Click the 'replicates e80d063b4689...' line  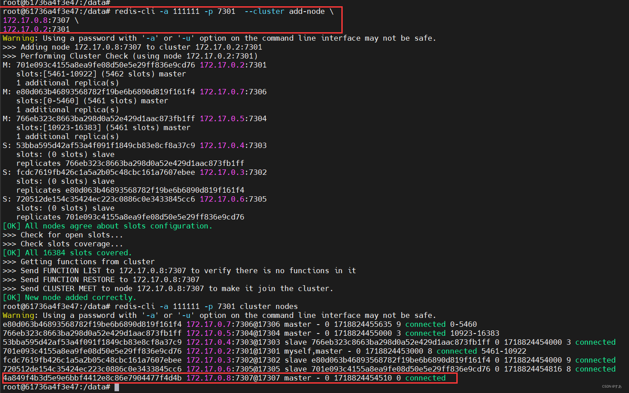[130, 190]
